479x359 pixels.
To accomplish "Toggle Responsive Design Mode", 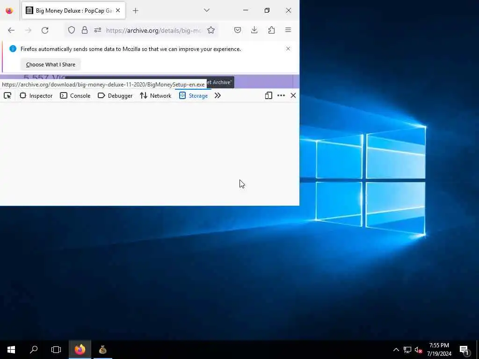I will [x=269, y=95].
